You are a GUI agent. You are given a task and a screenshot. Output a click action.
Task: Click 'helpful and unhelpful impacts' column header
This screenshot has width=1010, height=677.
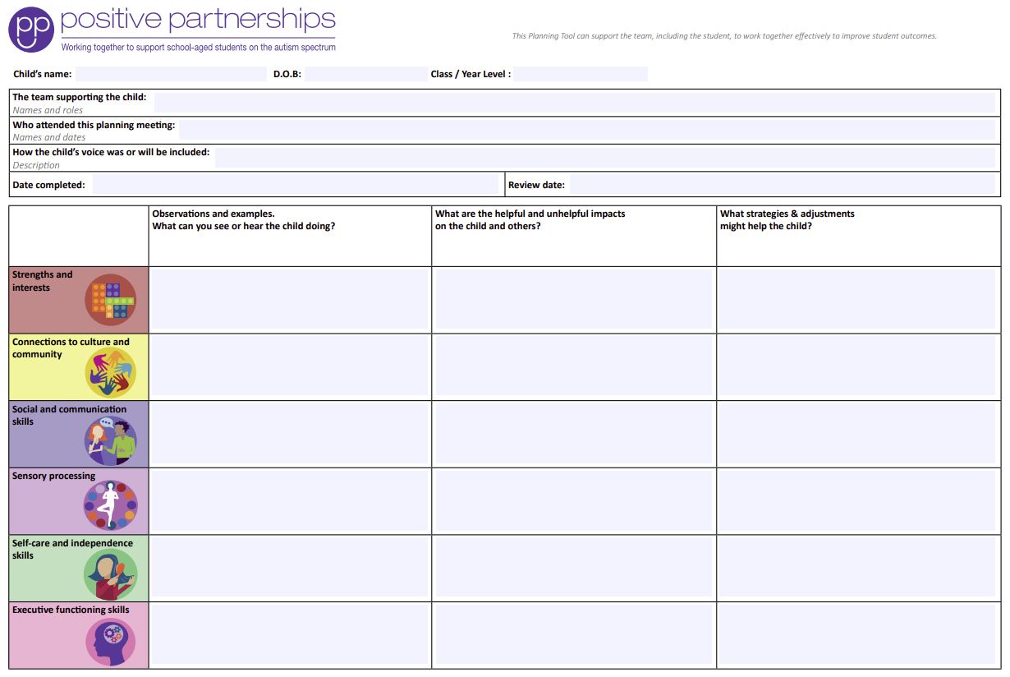[530, 220]
